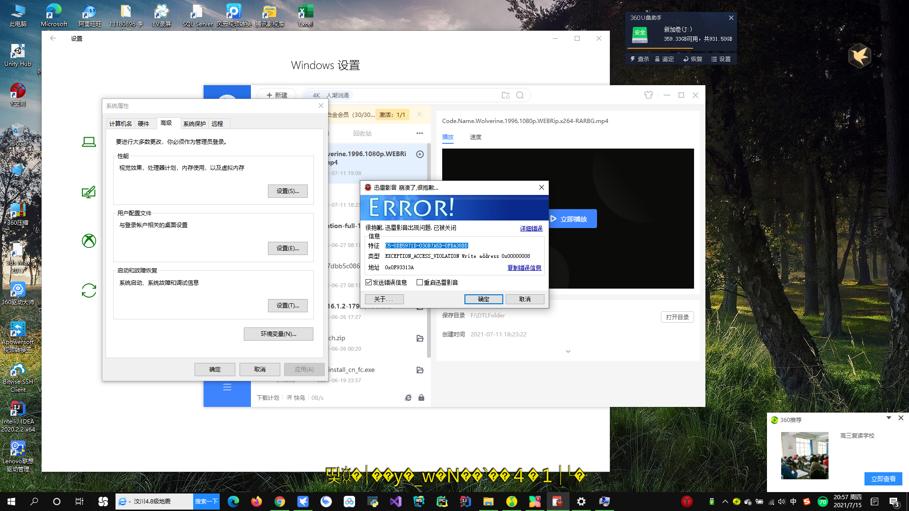Show hidden tray icons chevron
Viewport: 909px width, 511px height.
tap(725, 502)
